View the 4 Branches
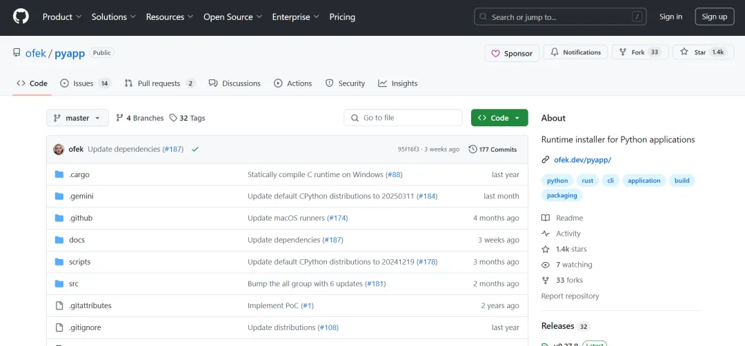The width and height of the screenshot is (745, 346). (139, 118)
